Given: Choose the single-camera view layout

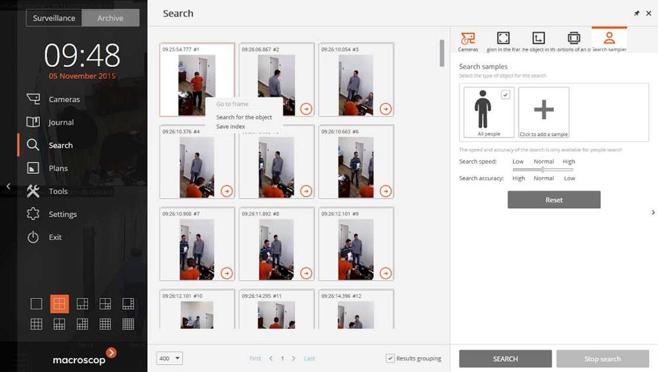Looking at the screenshot, I should point(37,304).
